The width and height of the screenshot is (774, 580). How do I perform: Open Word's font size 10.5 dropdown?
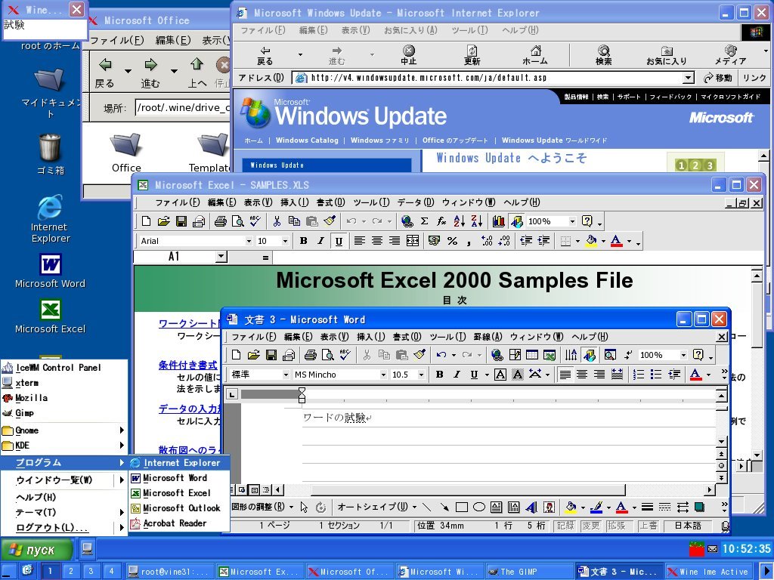[x=421, y=375]
